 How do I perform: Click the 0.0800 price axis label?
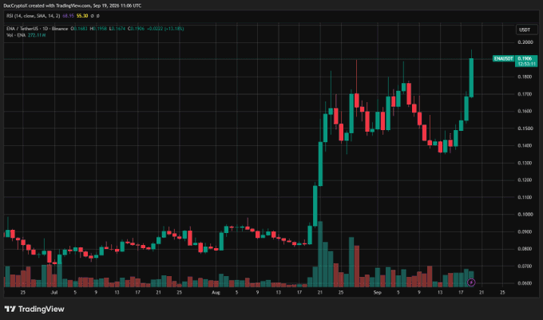(x=525, y=249)
